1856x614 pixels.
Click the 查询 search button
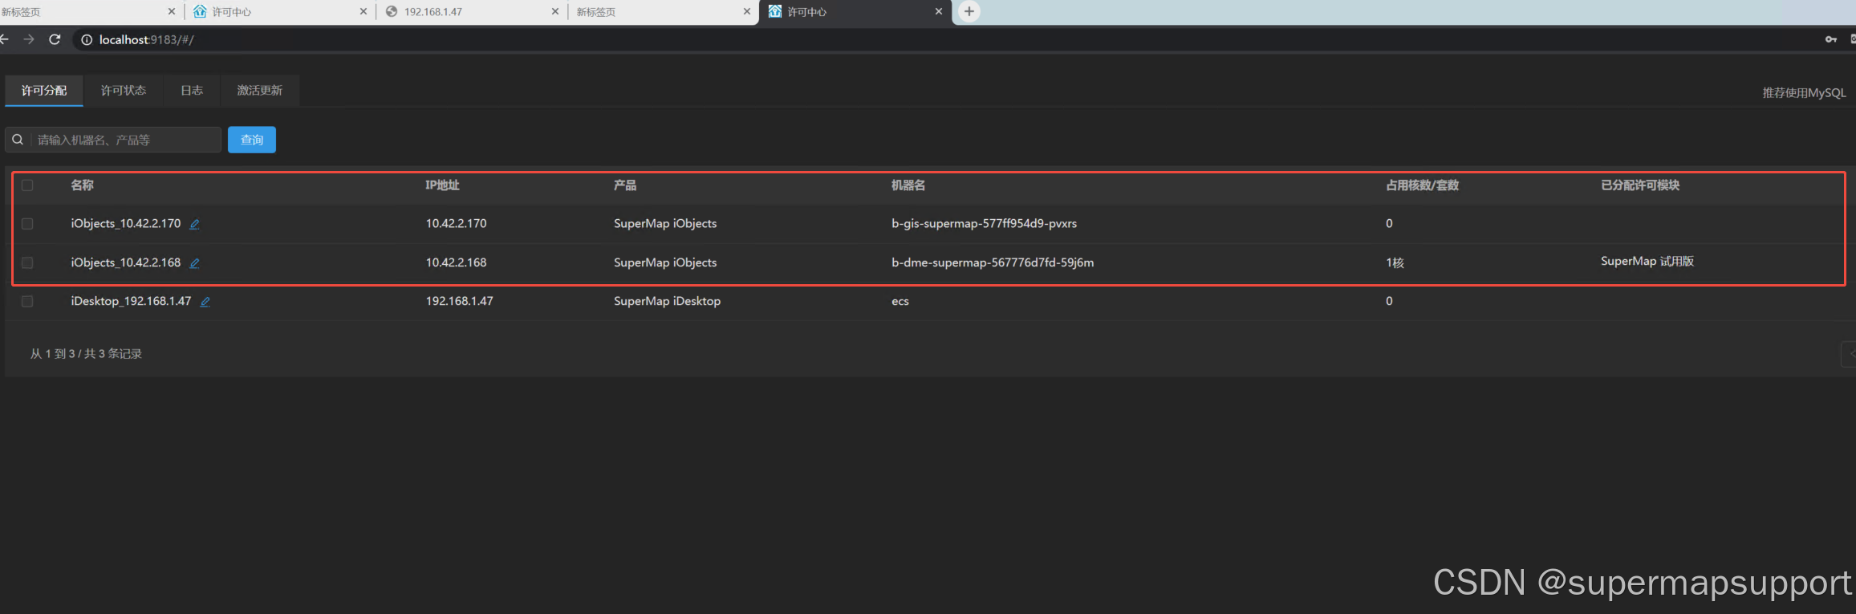pos(252,140)
